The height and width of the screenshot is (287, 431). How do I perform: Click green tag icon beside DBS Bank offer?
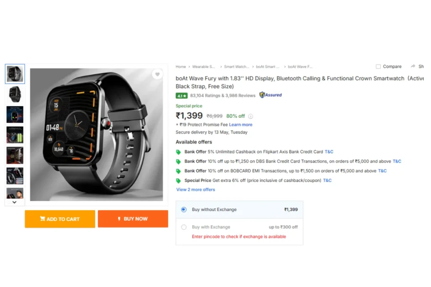178,162
